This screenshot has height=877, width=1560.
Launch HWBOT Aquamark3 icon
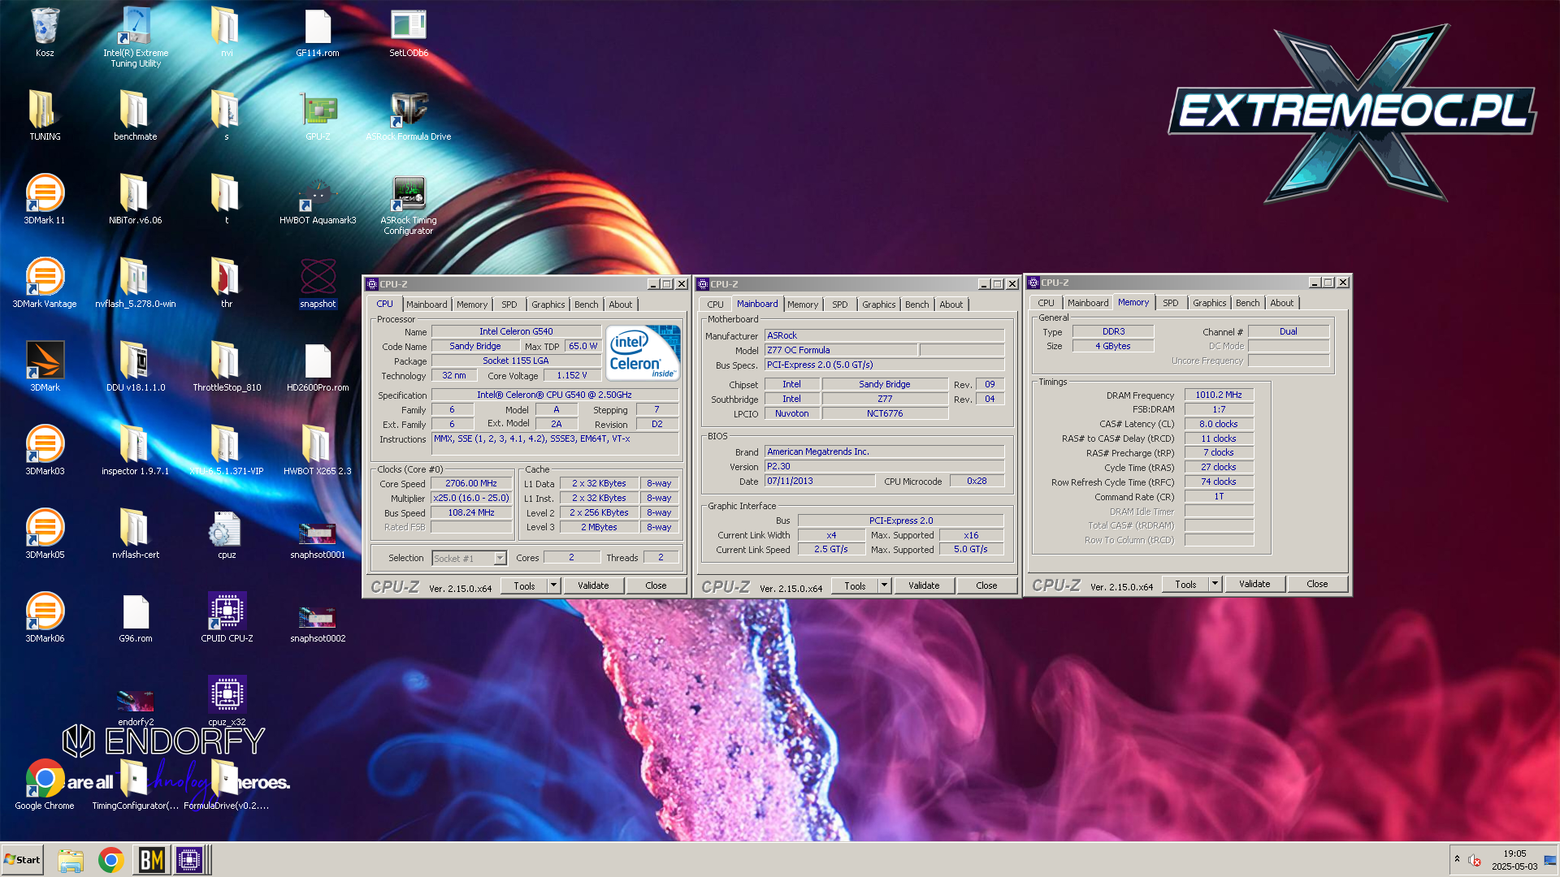(x=318, y=200)
